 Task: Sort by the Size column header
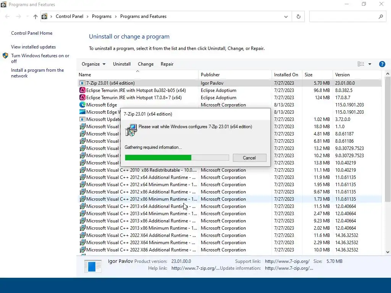pos(317,75)
